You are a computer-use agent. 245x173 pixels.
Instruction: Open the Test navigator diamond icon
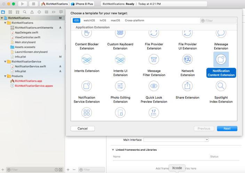pyautogui.click(x=39, y=12)
